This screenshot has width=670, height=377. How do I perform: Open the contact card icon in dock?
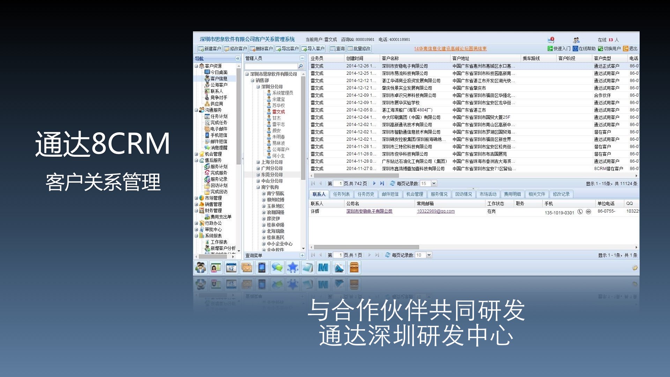point(216,268)
